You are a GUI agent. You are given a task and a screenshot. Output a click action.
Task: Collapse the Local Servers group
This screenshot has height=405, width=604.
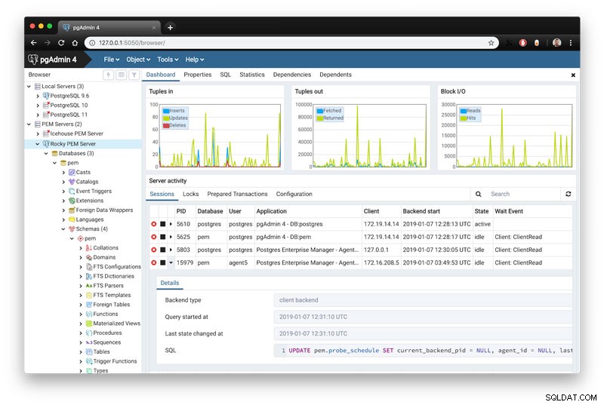pyautogui.click(x=29, y=87)
